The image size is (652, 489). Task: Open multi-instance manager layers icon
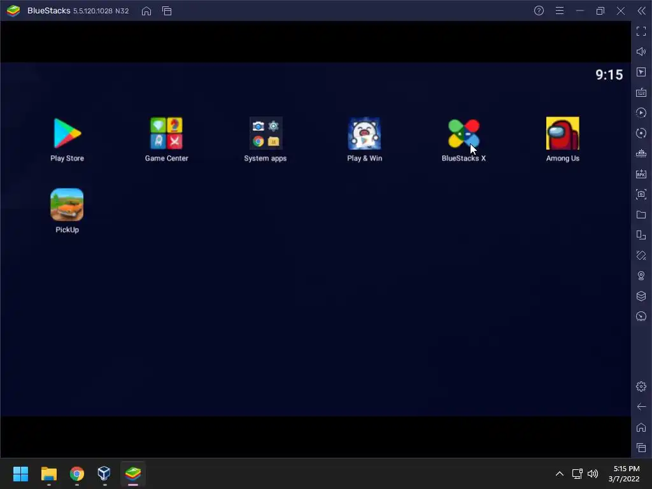641,296
